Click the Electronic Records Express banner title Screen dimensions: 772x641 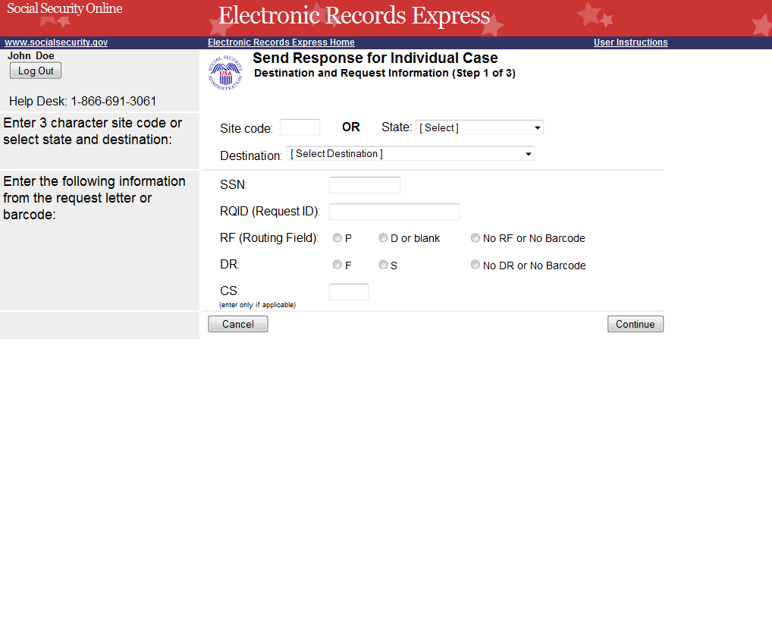(x=354, y=16)
